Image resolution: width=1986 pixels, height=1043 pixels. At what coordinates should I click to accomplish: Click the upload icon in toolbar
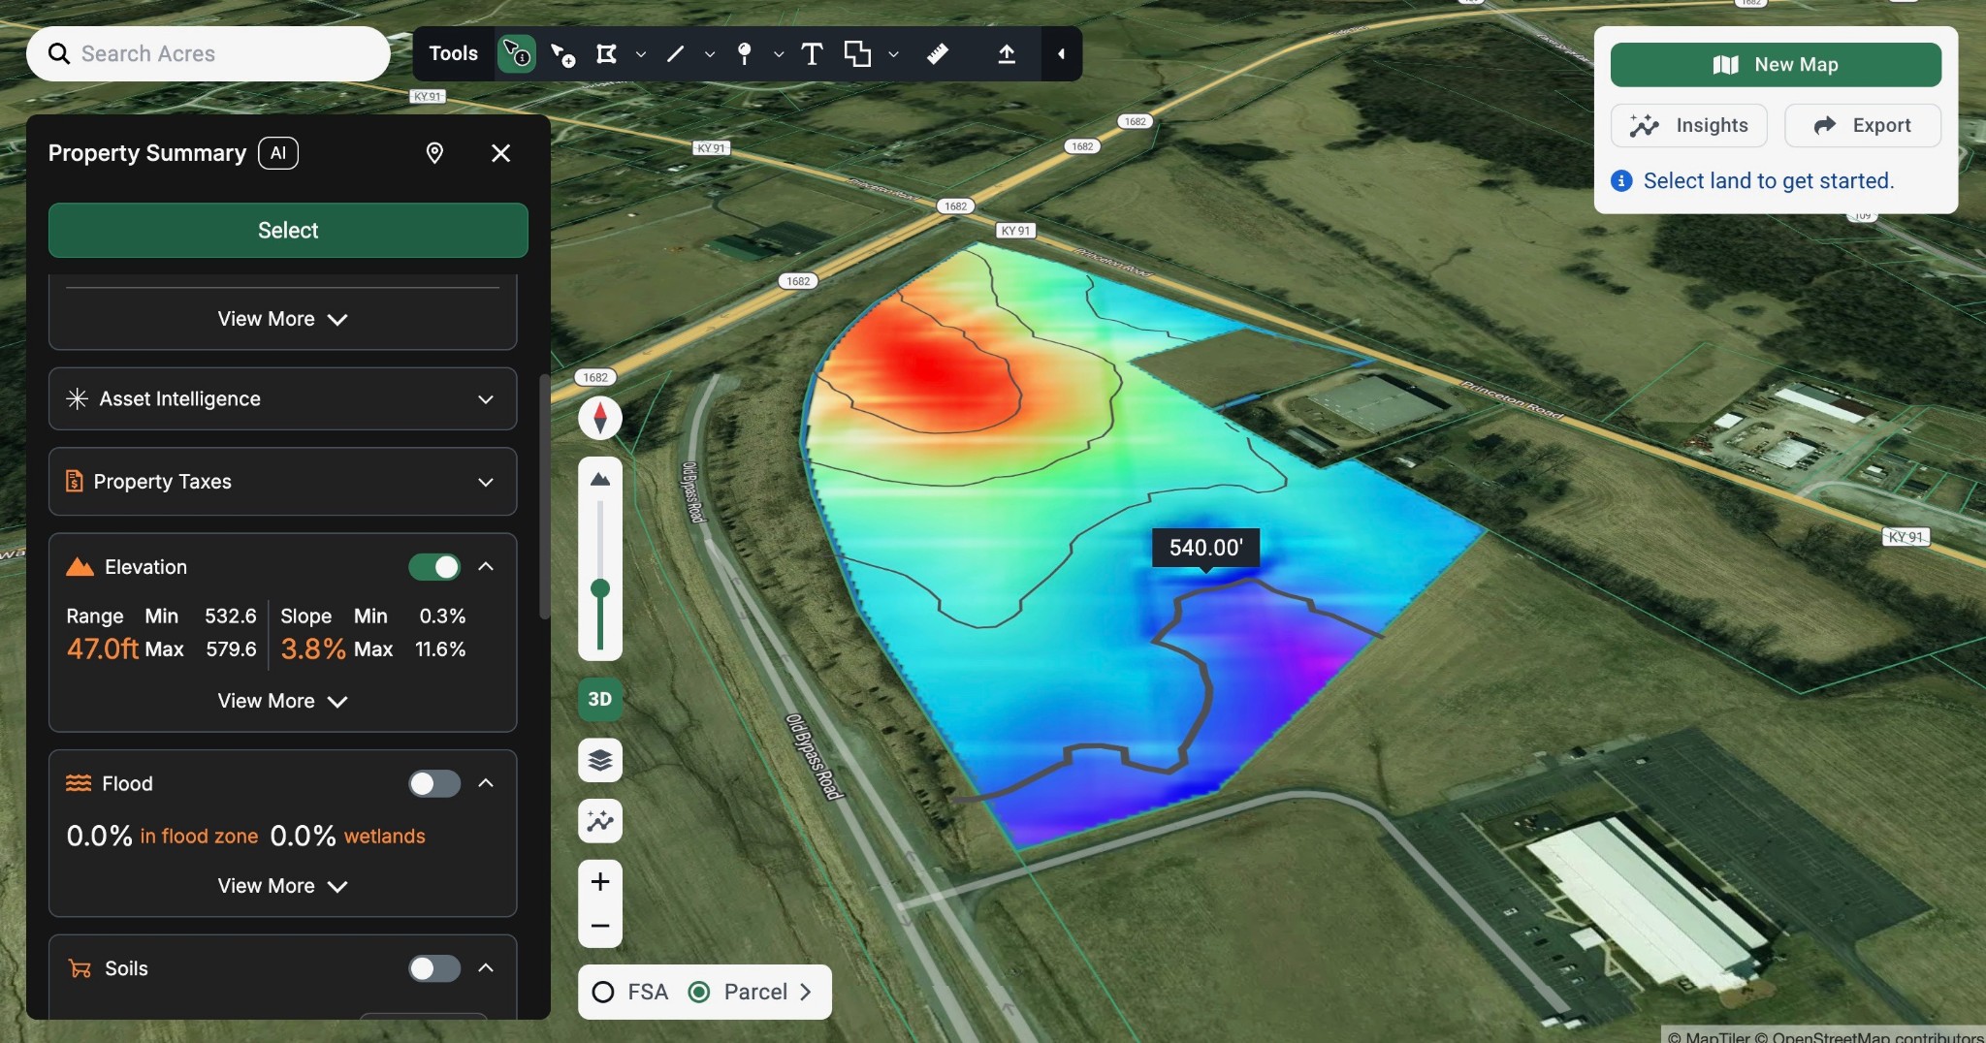click(1007, 54)
